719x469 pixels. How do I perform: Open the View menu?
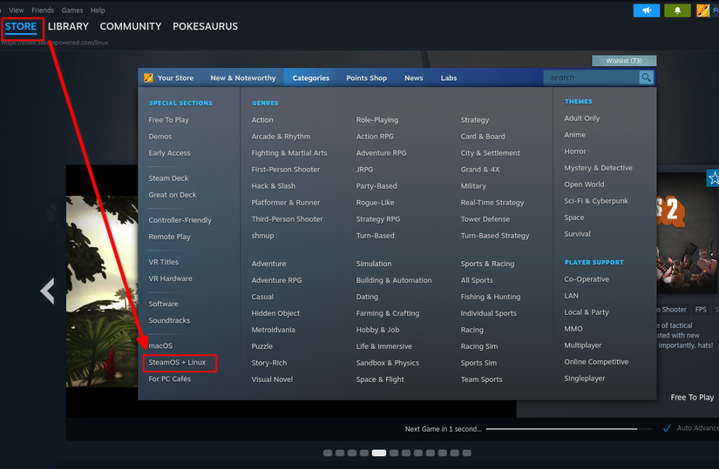[x=16, y=10]
